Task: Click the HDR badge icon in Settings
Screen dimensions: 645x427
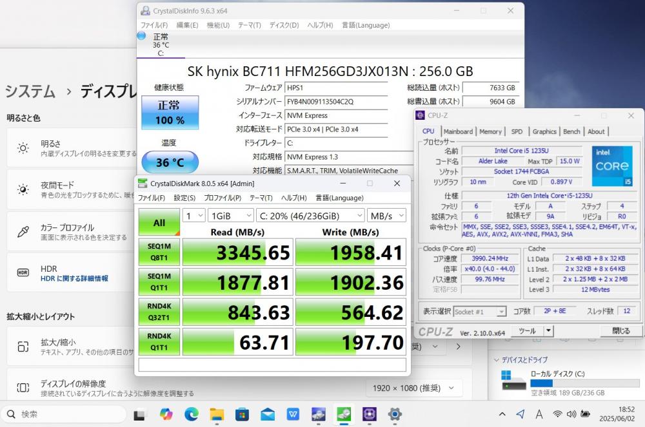Action: 23,272
